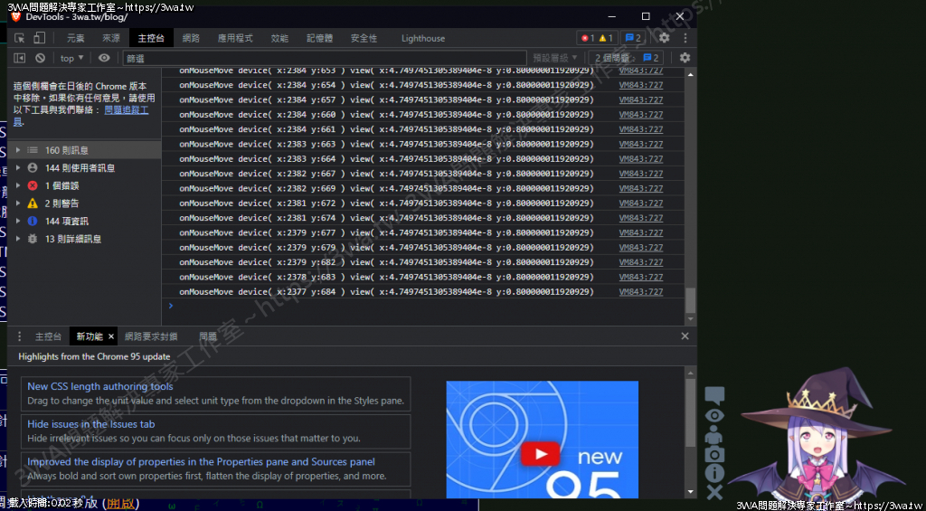Toggle the console sidebar panel button
The height and width of the screenshot is (511, 926).
pos(19,58)
